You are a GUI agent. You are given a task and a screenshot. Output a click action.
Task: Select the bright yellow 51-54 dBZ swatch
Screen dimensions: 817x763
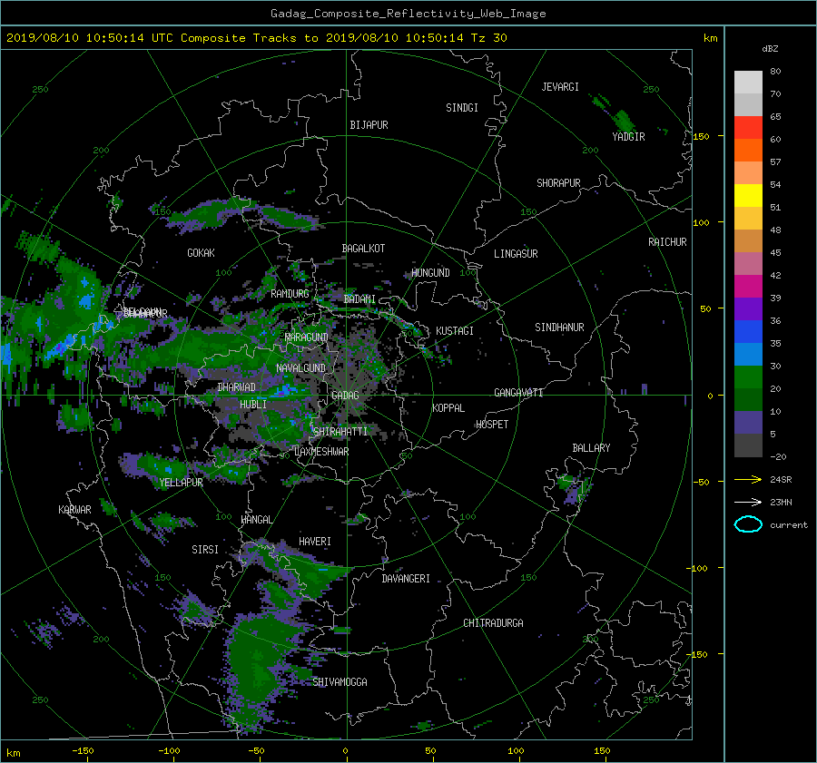coord(748,195)
